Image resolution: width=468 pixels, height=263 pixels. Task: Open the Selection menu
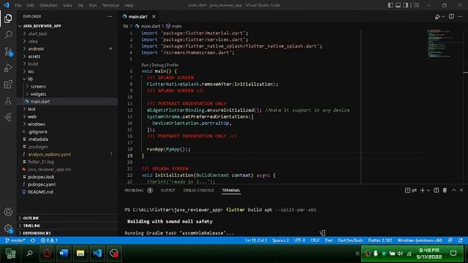[48, 5]
